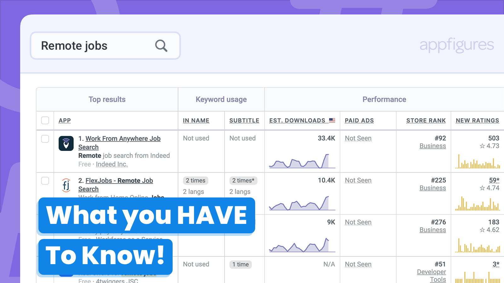Sort by PAID ADS column
504x283 pixels.
(x=359, y=120)
